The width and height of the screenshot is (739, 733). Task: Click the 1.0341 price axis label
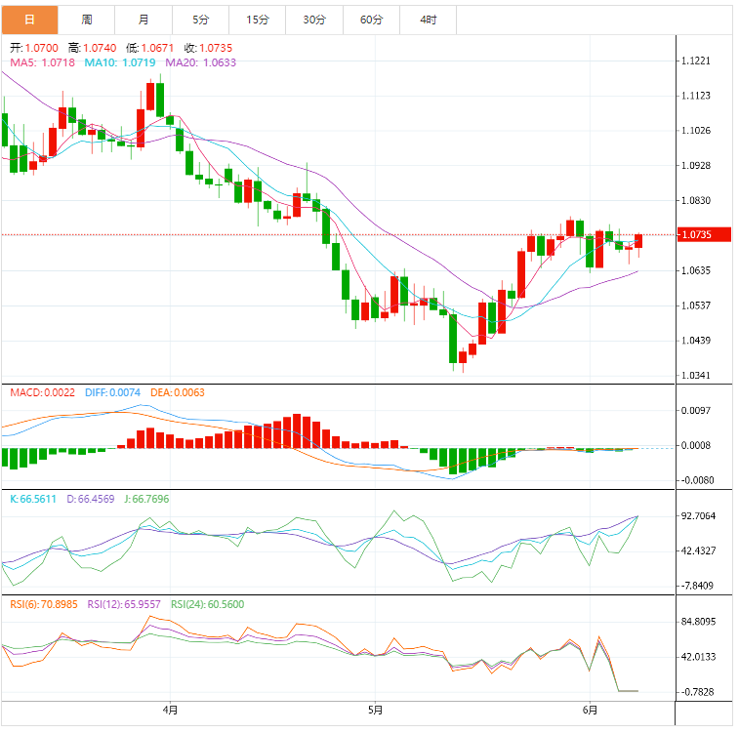click(x=696, y=376)
